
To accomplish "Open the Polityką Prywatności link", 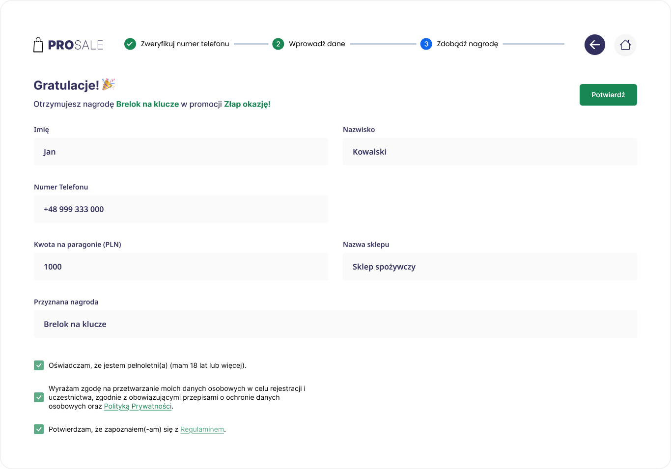I will [x=138, y=406].
